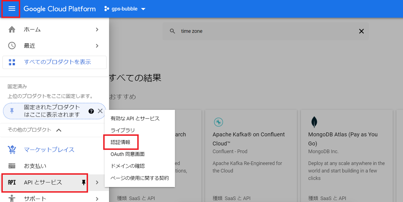Viewport: 403px width, 202px height.
Task: Click the API icon in sidebar
Action: point(12,183)
